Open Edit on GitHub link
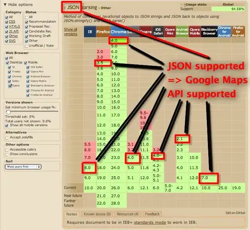 (x=235, y=213)
